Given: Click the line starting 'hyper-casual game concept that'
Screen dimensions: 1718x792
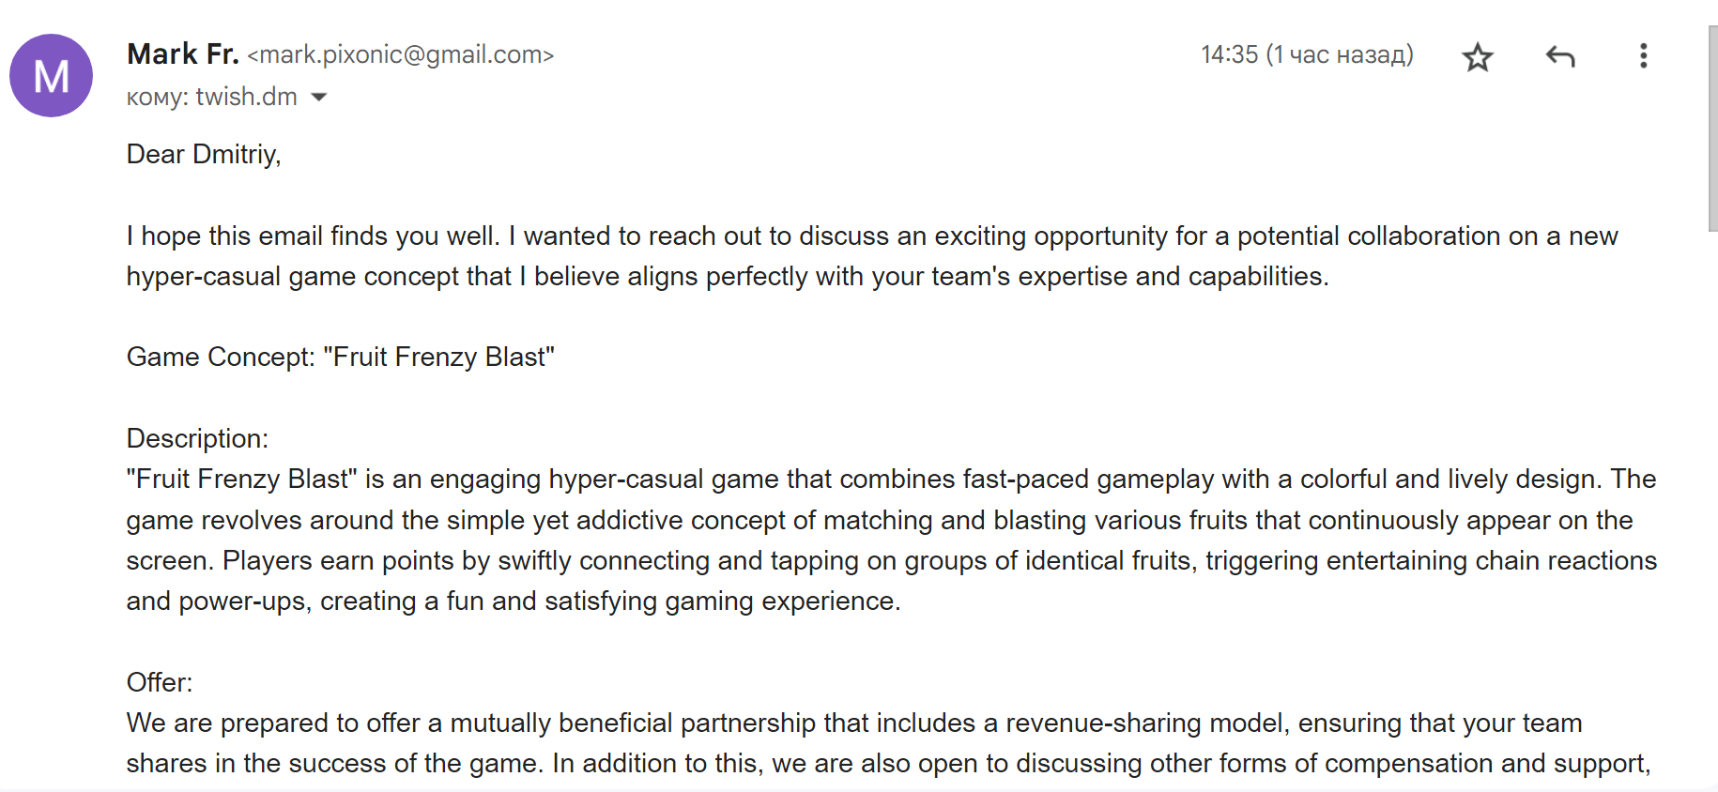Looking at the screenshot, I should pos(728,277).
